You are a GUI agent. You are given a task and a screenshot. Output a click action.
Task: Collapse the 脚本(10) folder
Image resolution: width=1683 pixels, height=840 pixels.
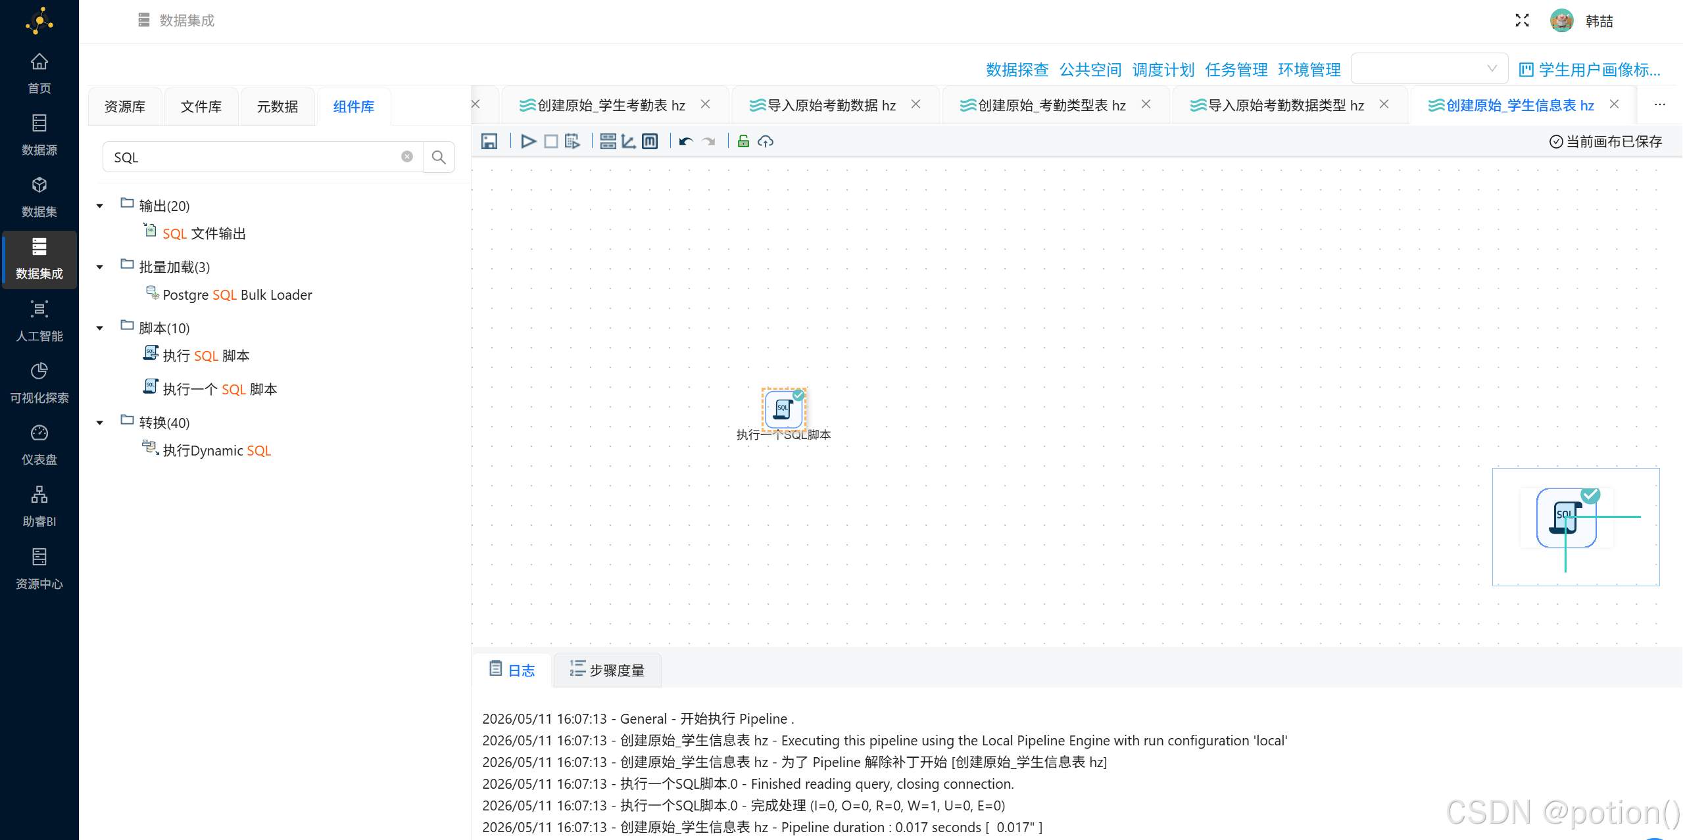point(100,328)
